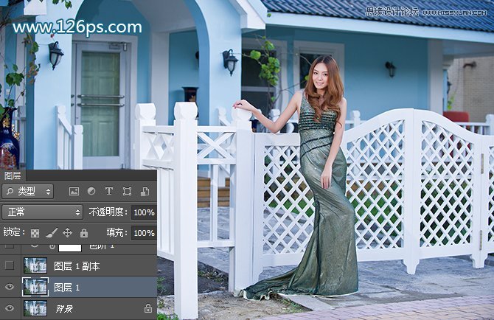Click the white layer mask thumbnail

click(69, 247)
